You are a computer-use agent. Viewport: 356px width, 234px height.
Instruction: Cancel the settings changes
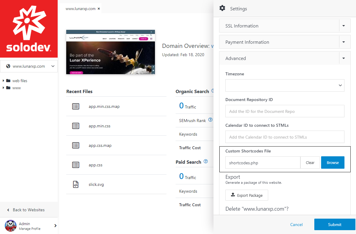[x=296, y=225]
